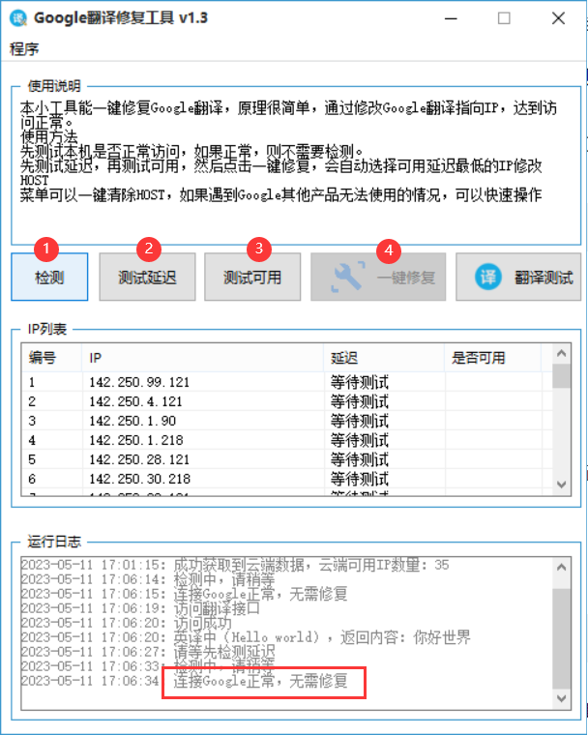This screenshot has height=735, width=588.
Task: Maximize the Google翻译修复工具 window
Action: coord(504,18)
